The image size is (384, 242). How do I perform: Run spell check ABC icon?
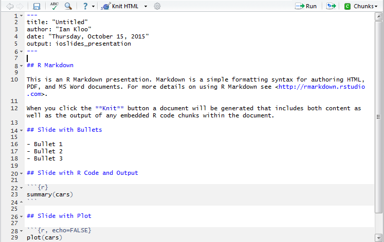54,6
